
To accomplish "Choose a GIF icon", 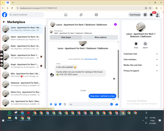I will point(65,104).
